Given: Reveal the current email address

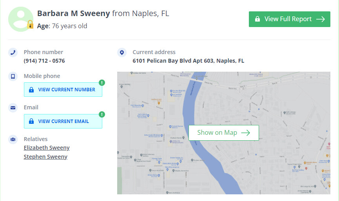Looking at the screenshot, I should pos(63,121).
